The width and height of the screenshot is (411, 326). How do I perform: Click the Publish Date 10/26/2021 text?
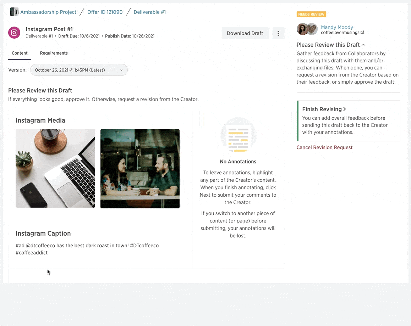tap(130, 36)
